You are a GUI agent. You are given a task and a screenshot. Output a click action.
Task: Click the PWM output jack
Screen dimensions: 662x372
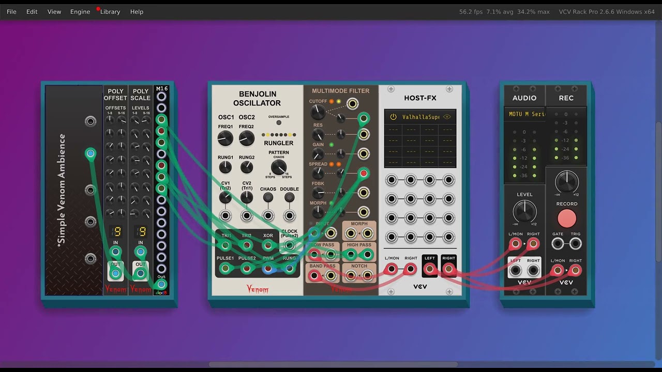268,268
